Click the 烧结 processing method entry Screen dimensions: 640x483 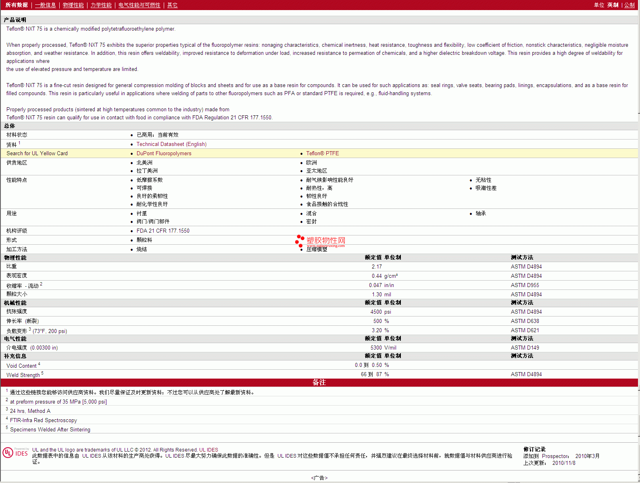pos(142,249)
